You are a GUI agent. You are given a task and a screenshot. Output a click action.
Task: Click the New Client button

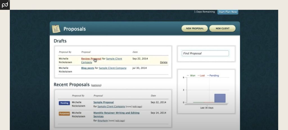(222, 28)
